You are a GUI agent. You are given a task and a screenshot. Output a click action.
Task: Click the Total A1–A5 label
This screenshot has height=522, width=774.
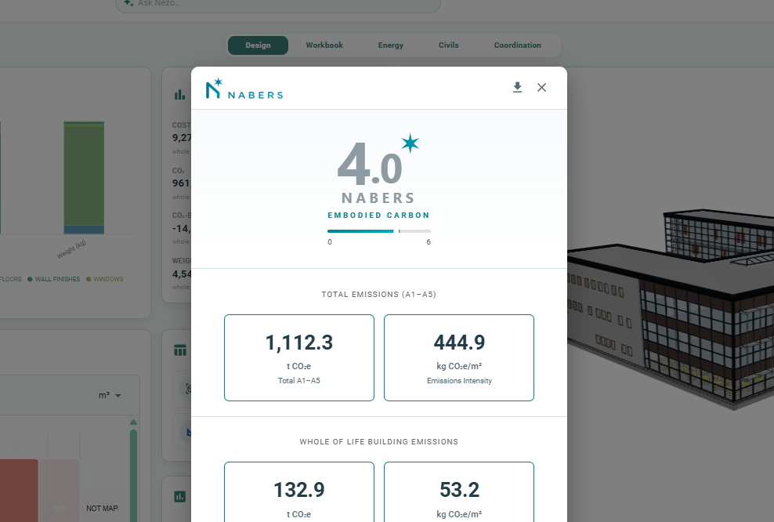(x=299, y=381)
